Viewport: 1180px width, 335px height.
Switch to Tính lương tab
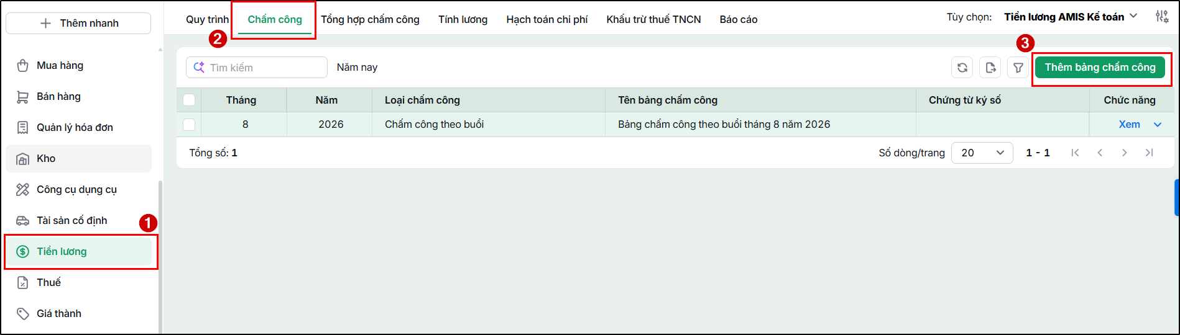(463, 19)
